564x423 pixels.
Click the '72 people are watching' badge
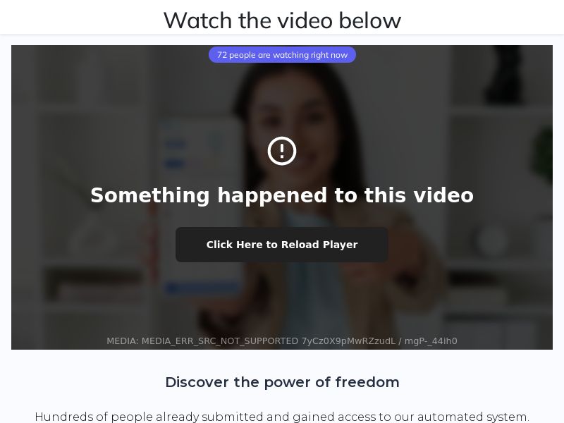point(283,55)
